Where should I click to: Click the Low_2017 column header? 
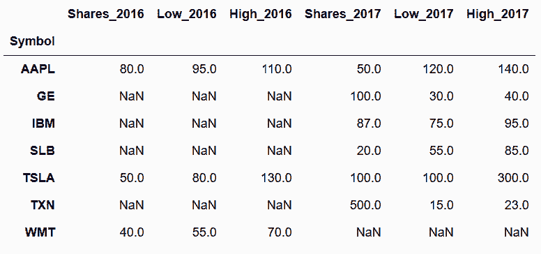[424, 14]
